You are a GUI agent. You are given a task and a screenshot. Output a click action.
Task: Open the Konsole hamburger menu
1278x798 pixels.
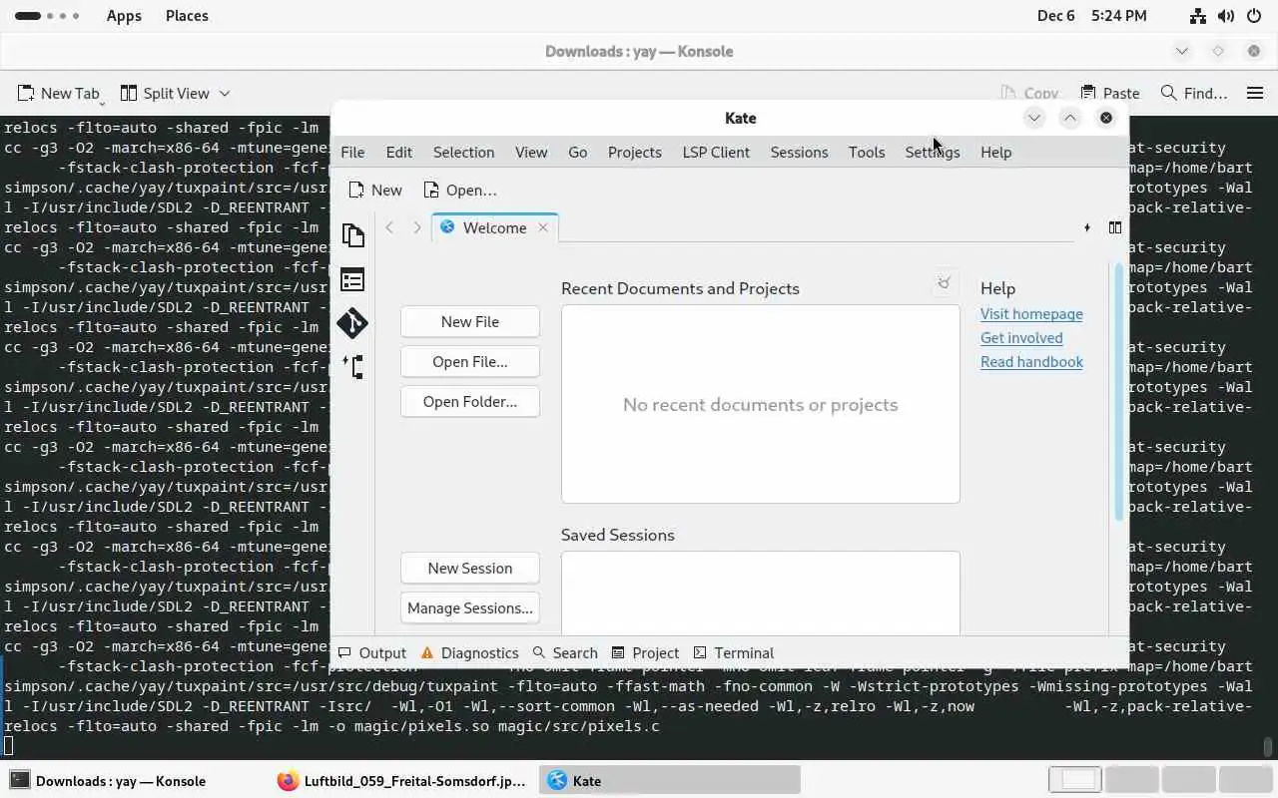click(1255, 93)
